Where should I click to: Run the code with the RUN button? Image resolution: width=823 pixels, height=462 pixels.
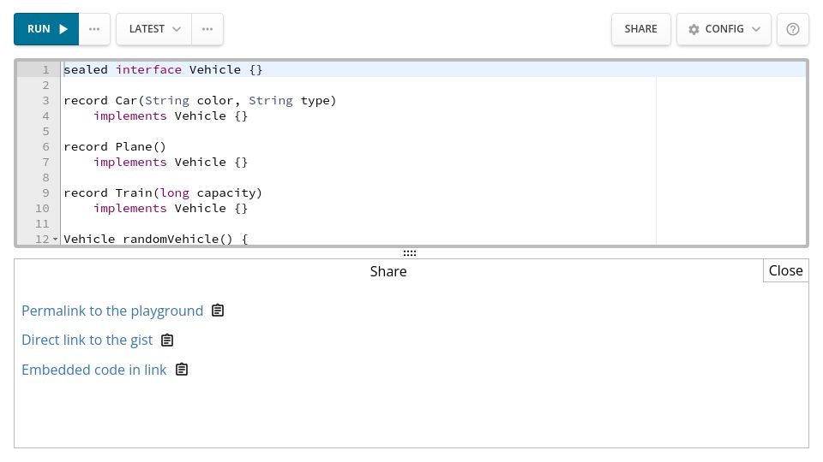click(x=46, y=29)
